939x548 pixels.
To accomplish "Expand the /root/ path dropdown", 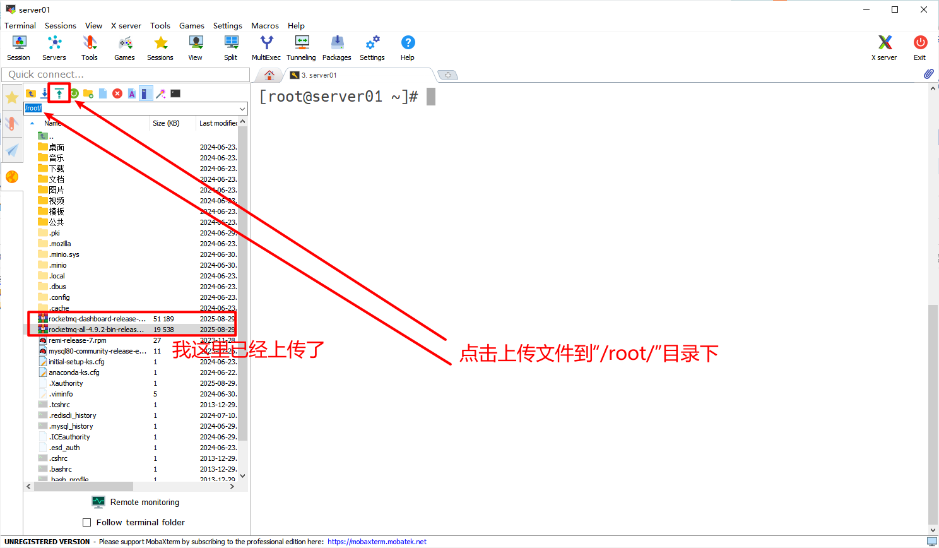I will pyautogui.click(x=242, y=109).
